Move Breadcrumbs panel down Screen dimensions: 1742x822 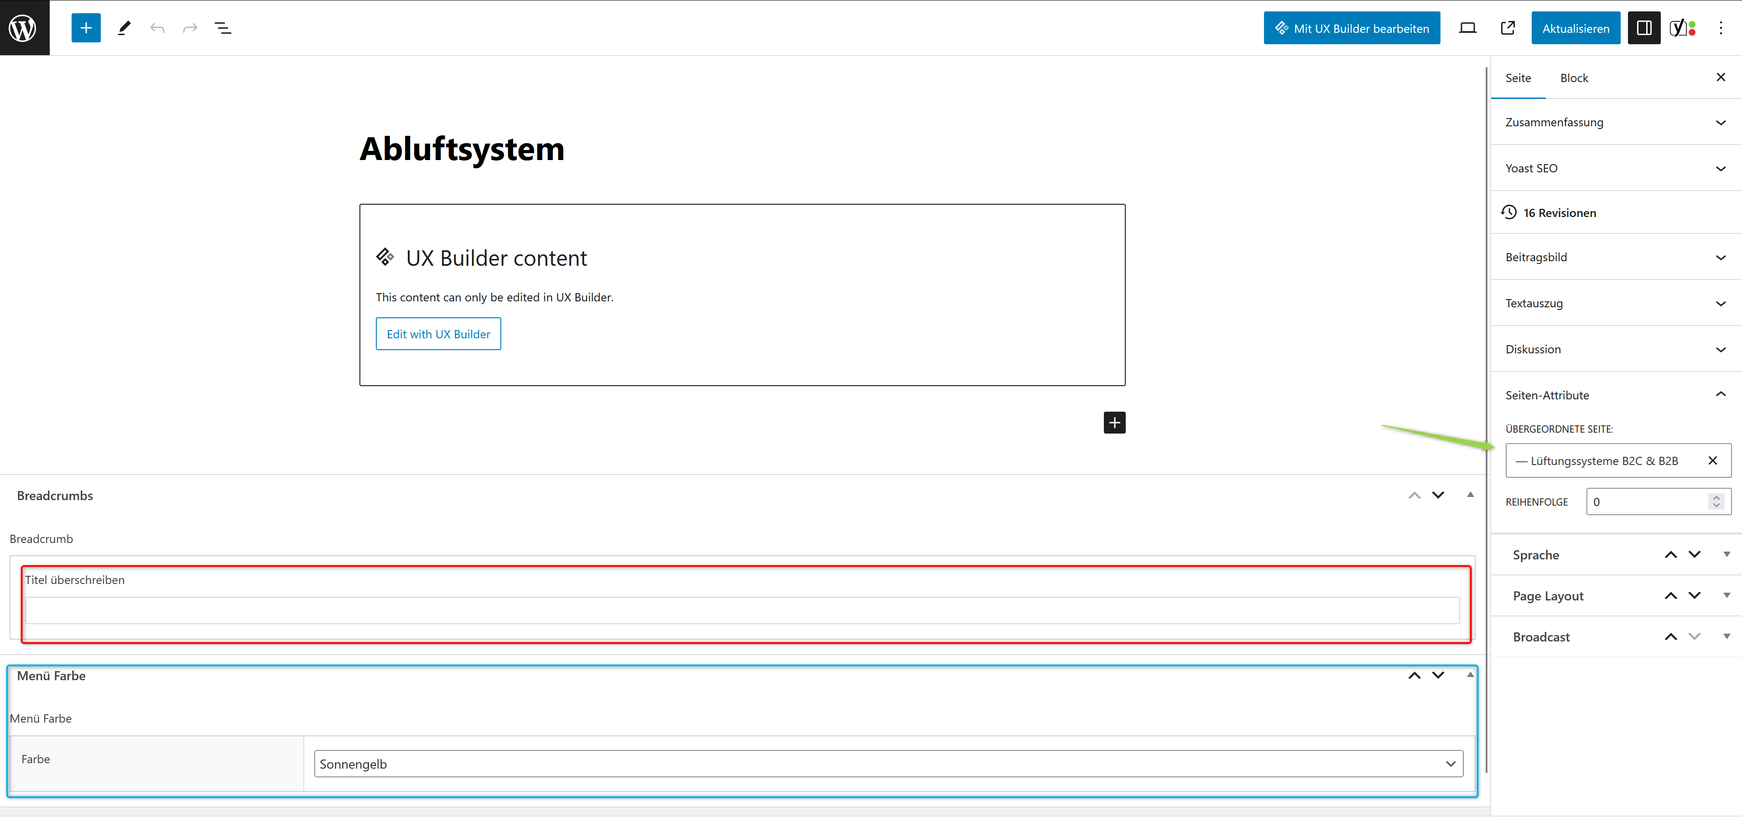pyautogui.click(x=1438, y=496)
